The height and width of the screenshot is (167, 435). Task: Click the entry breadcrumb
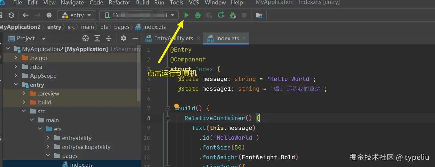(54, 27)
